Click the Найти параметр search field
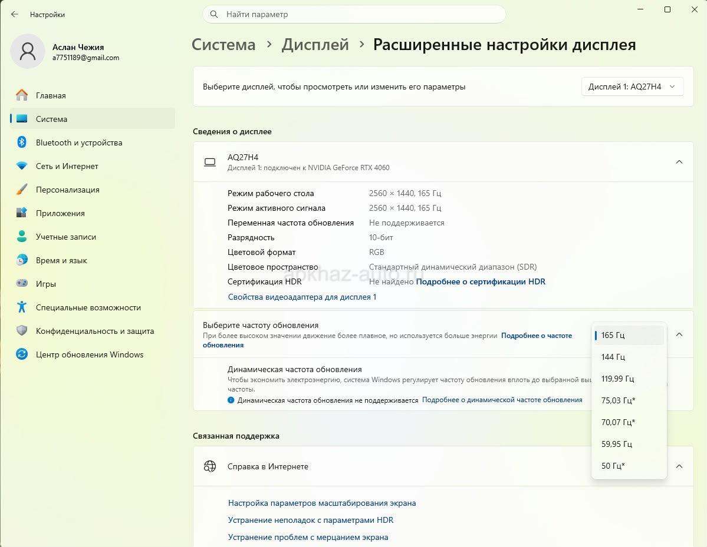 point(354,14)
